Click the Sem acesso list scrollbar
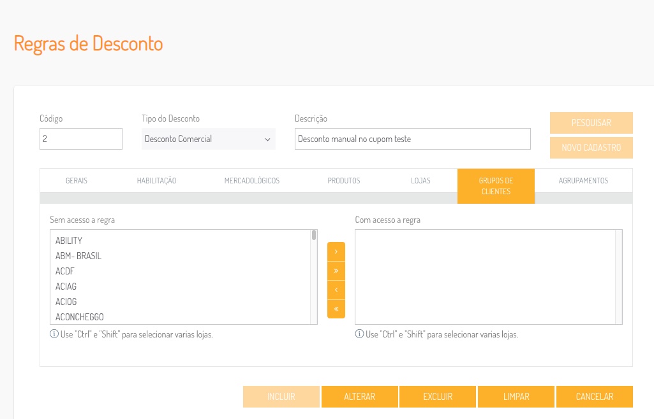 click(x=314, y=276)
